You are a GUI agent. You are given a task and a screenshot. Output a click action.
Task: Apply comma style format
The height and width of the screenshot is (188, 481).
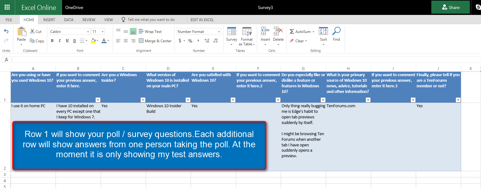click(198, 41)
